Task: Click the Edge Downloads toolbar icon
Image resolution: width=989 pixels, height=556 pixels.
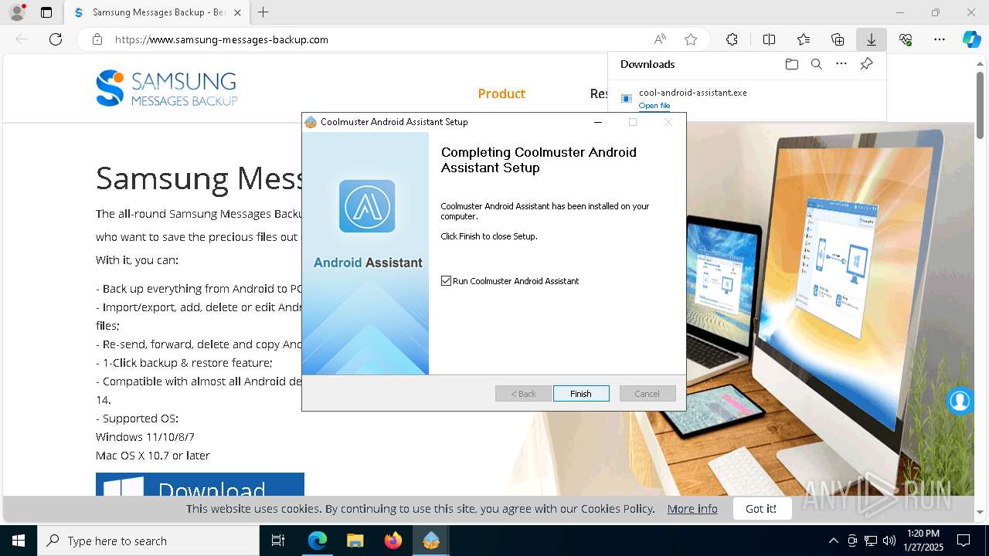Action: (x=871, y=39)
